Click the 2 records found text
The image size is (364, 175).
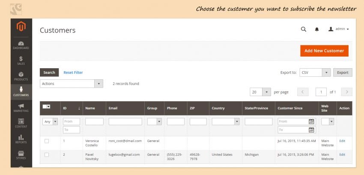click(x=126, y=84)
